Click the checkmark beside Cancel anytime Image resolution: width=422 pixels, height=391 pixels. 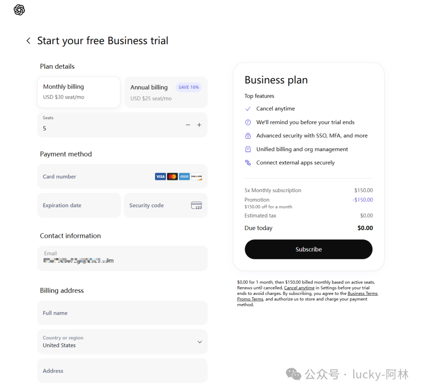[248, 109]
